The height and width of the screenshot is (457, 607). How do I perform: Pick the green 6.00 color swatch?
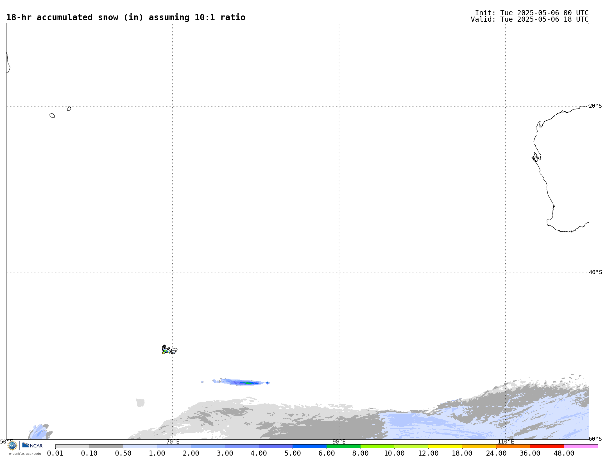[343, 446]
